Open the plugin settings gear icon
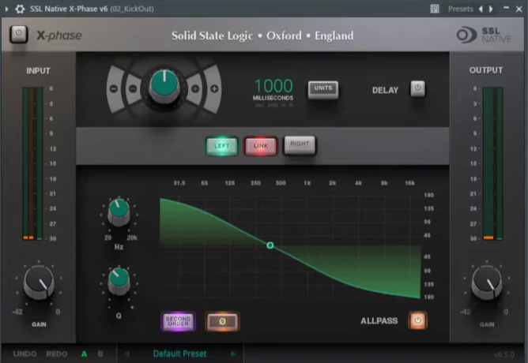This screenshot has width=528, height=363. pos(20,9)
